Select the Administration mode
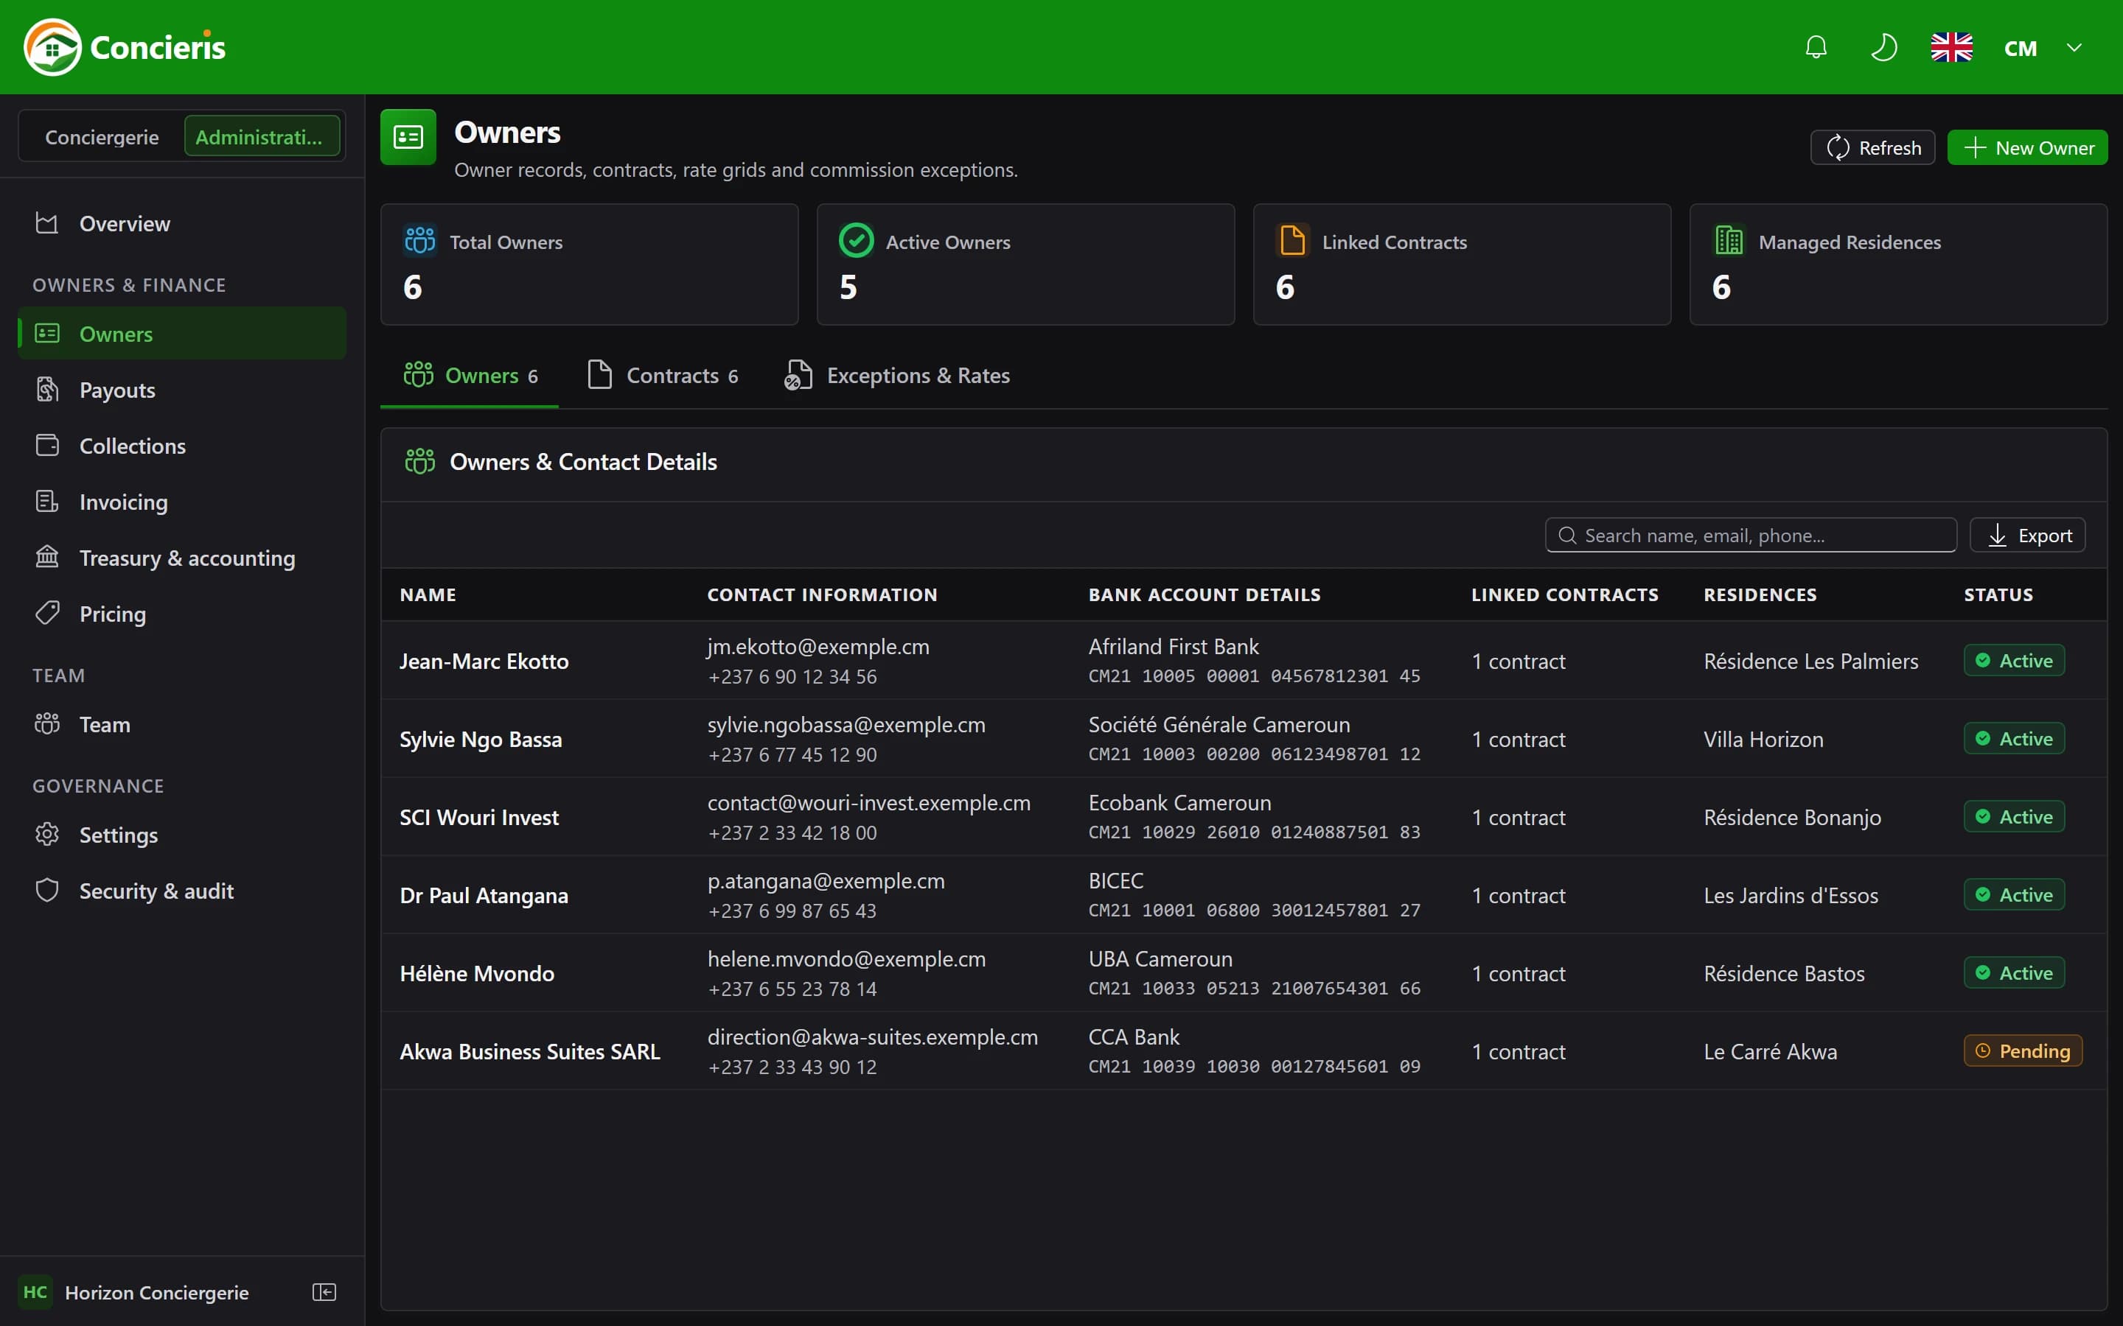Screen dimensions: 2123x1326 tap(262, 137)
